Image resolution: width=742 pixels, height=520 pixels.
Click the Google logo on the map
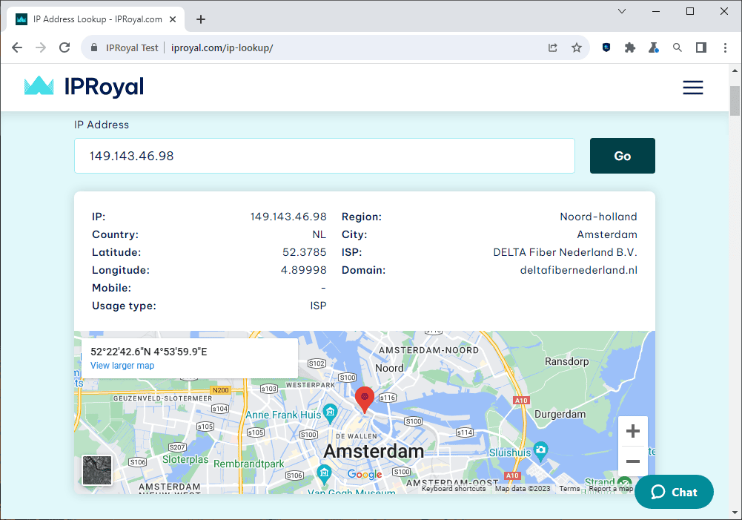pyautogui.click(x=365, y=474)
